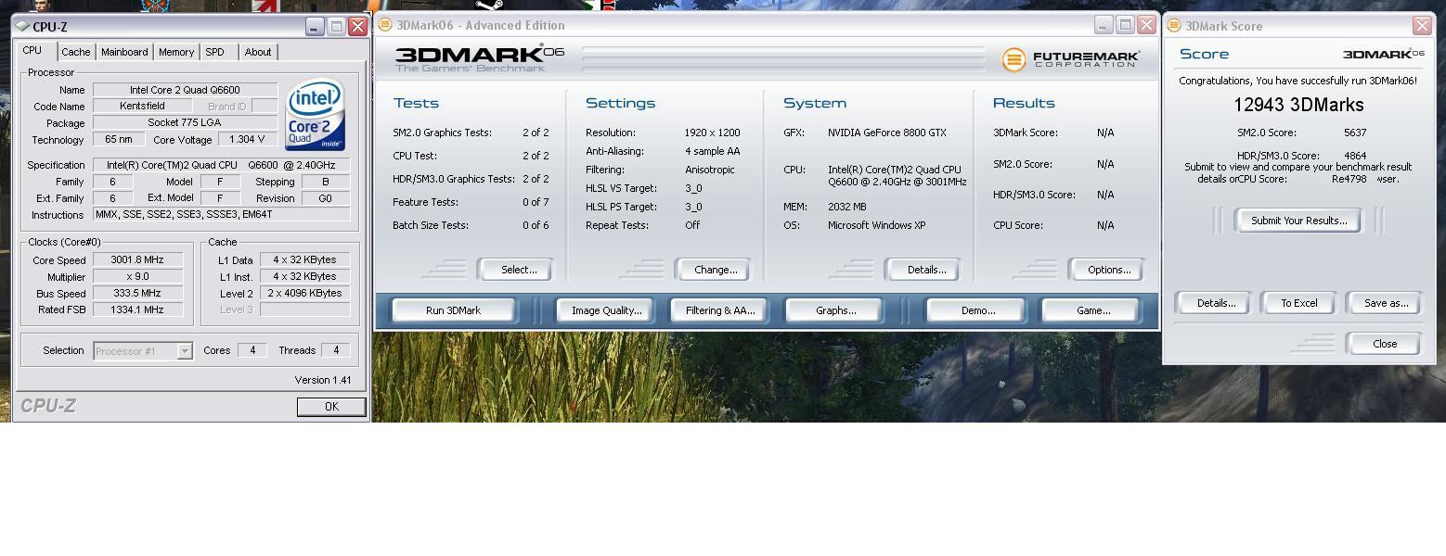Screen dimensions: 1446x556
Task: Click the CPU-Z title bar icon
Action: (x=22, y=27)
